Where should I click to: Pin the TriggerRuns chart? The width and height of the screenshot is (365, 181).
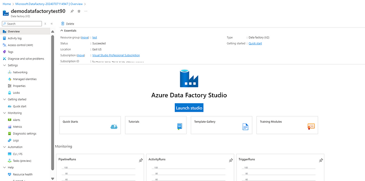tap(321, 161)
